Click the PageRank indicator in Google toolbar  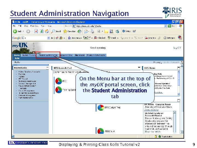[87, 38]
